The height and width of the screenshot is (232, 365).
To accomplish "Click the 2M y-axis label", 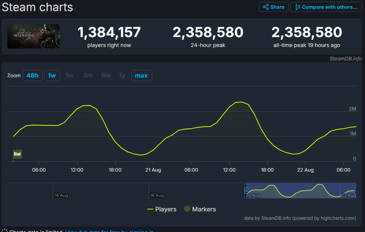I will pyautogui.click(x=352, y=109).
